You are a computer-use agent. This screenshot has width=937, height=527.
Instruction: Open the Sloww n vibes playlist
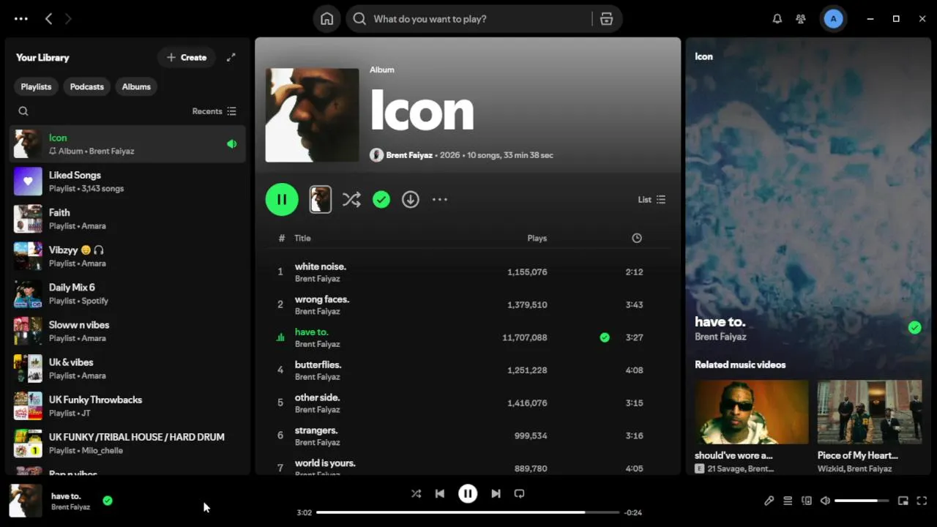click(x=127, y=331)
